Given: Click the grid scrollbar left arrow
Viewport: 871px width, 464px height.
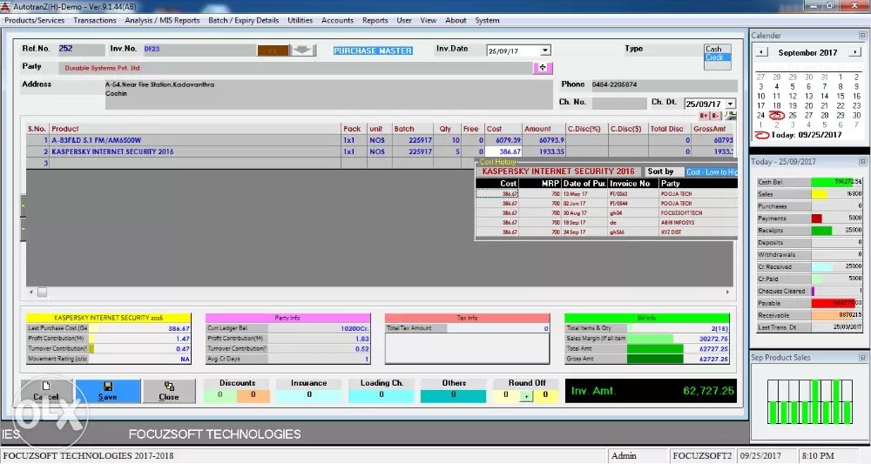Looking at the screenshot, I should pos(31,292).
